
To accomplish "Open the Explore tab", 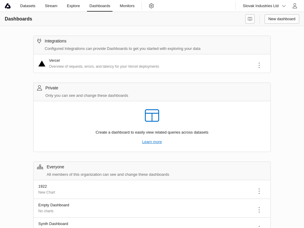I will [x=73, y=6].
